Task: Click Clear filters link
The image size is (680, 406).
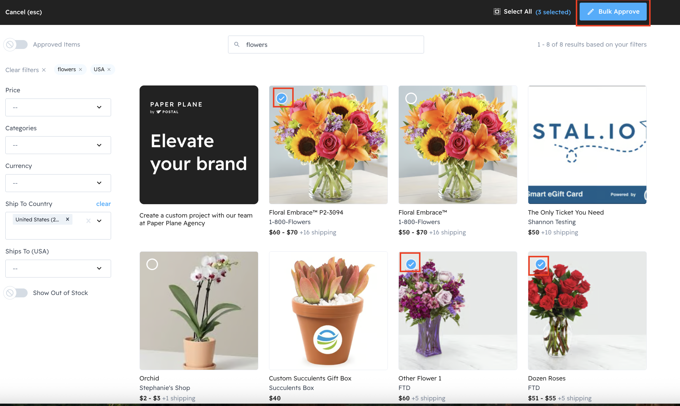Action: point(22,70)
